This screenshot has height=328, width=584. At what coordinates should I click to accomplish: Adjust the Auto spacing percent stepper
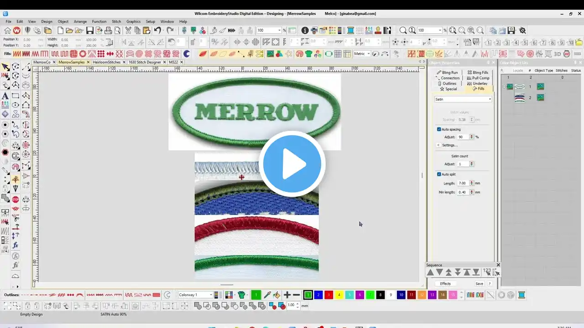(x=472, y=137)
